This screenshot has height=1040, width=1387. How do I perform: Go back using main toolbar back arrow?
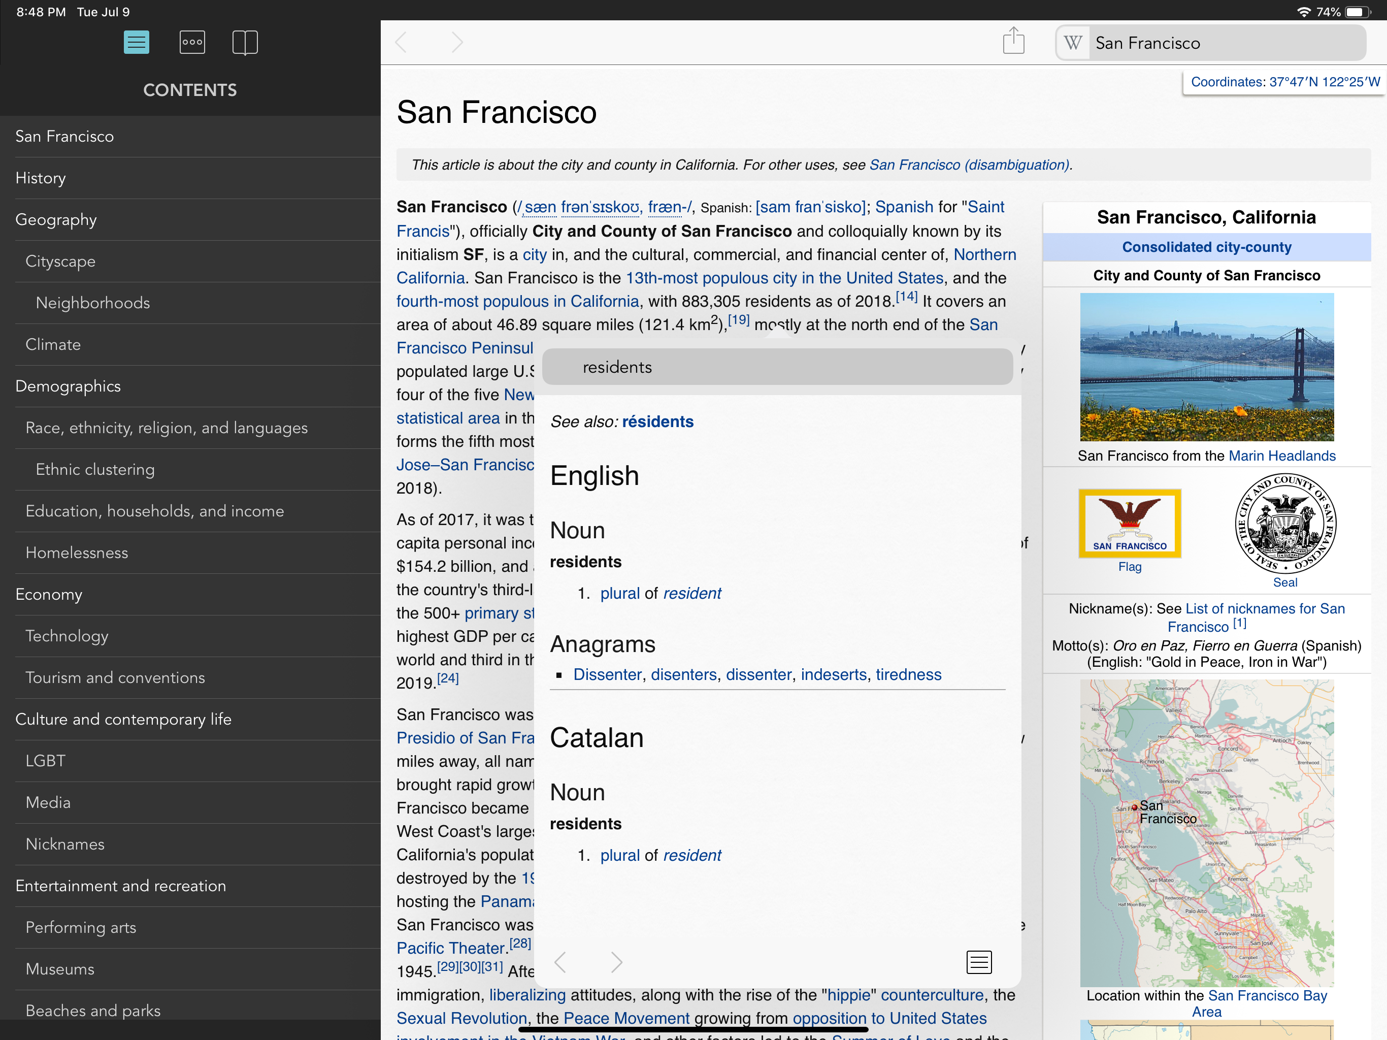coord(402,42)
